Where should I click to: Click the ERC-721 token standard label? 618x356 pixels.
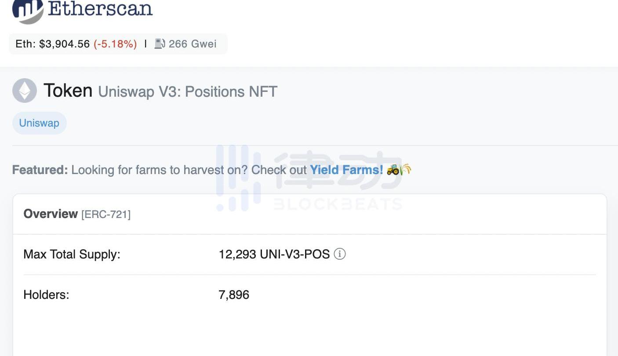[x=106, y=214]
